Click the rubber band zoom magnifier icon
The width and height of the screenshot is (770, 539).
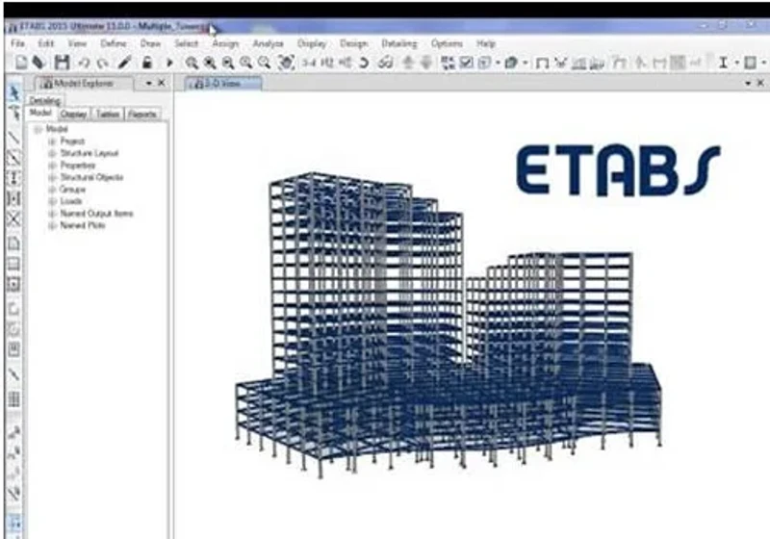pos(192,63)
